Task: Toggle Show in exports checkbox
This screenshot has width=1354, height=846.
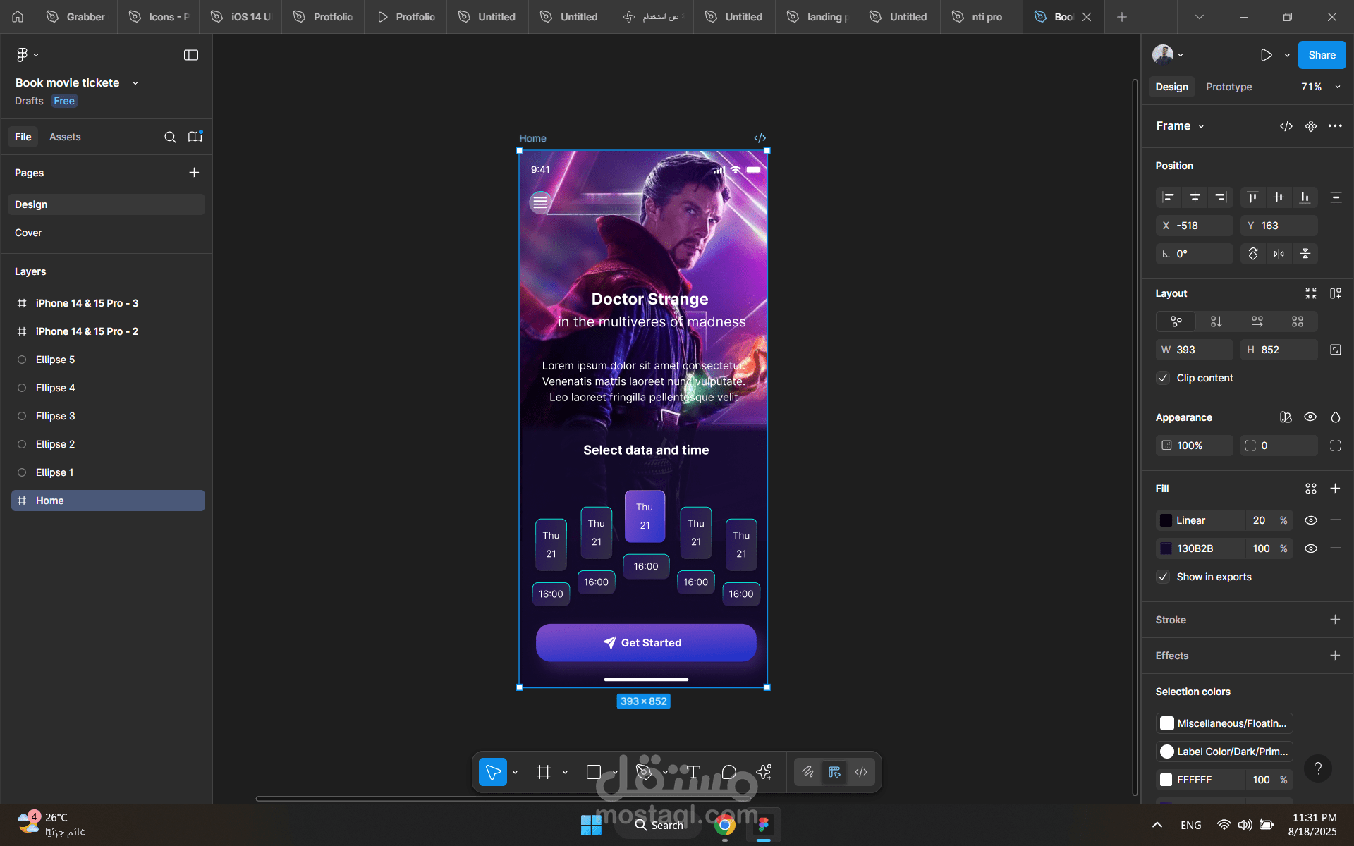Action: pyautogui.click(x=1164, y=577)
